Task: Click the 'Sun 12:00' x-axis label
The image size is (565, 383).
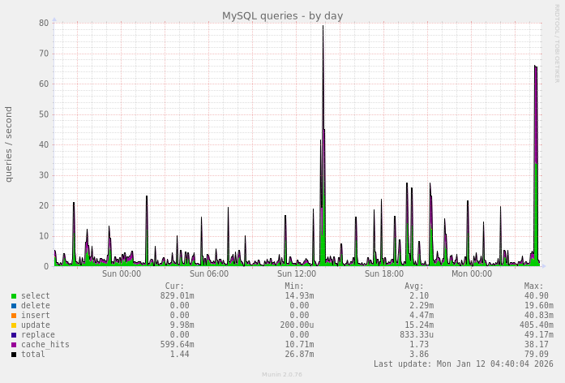Action: tap(297, 273)
